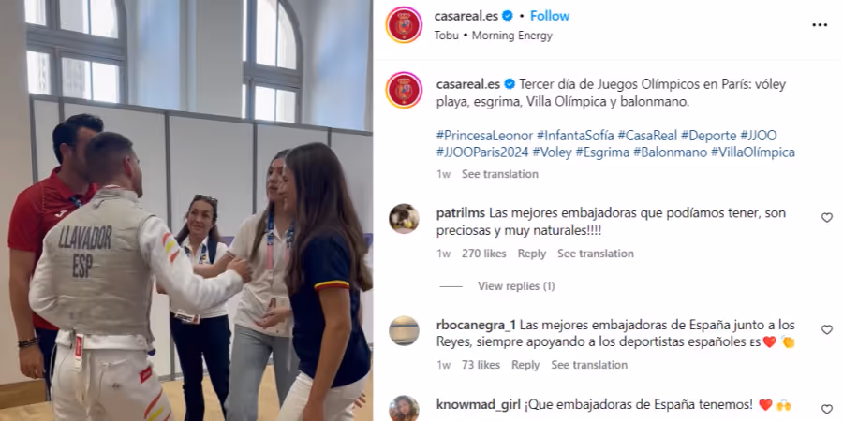Like rbocanegra_1's comment with the heart icon
Image resolution: width=843 pixels, height=421 pixels.
pyautogui.click(x=826, y=329)
